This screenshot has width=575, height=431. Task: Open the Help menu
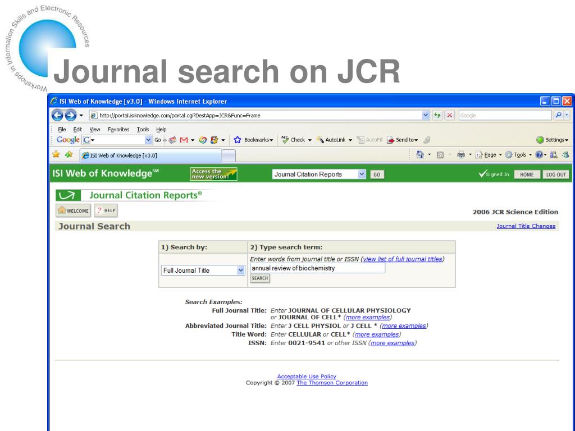(x=161, y=130)
